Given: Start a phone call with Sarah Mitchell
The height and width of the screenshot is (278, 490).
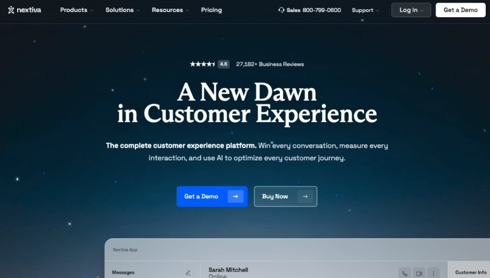Looking at the screenshot, I should (404, 273).
